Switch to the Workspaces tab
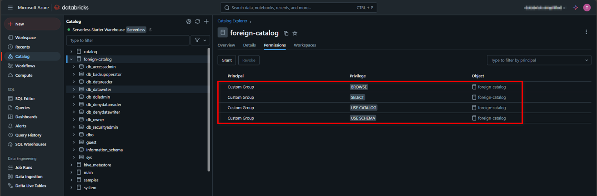This screenshot has height=196, width=597. point(305,45)
